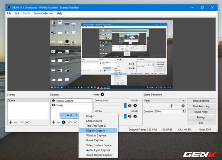Image resolution: width=222 pixels, height=160 pixels.
Task: Expand the Add submenu
Action: point(69,115)
